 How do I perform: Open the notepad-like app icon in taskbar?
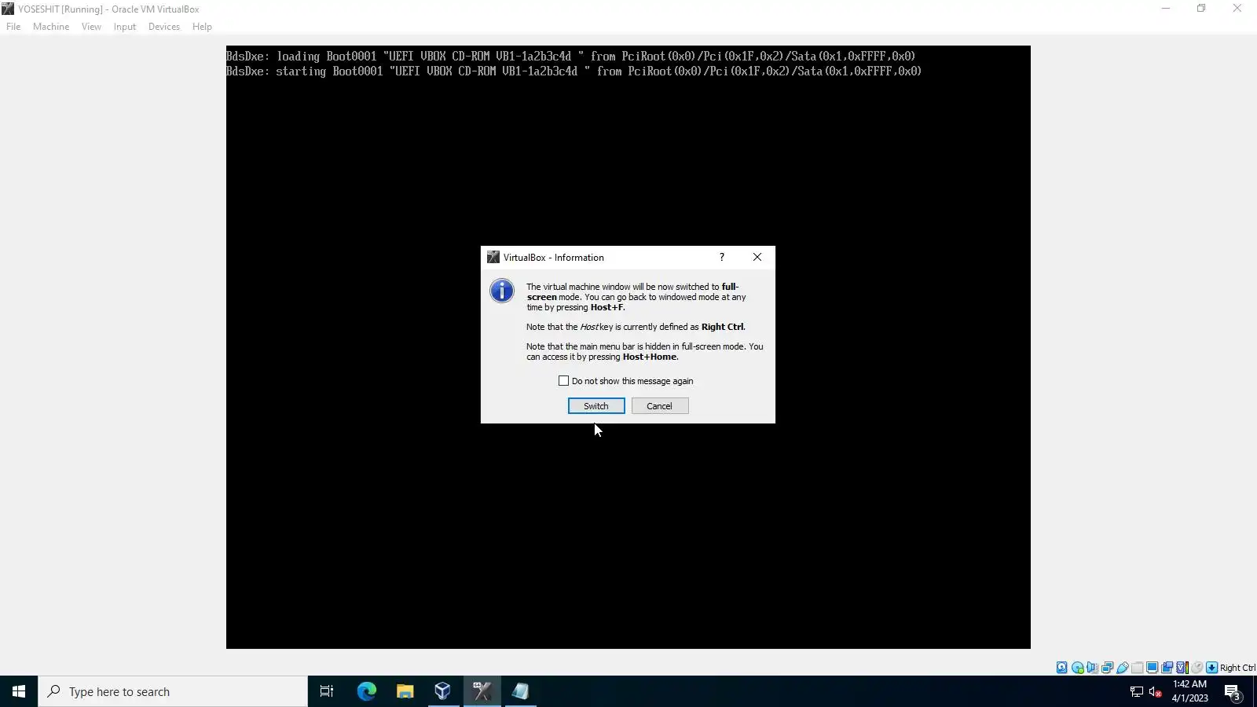pyautogui.click(x=520, y=691)
